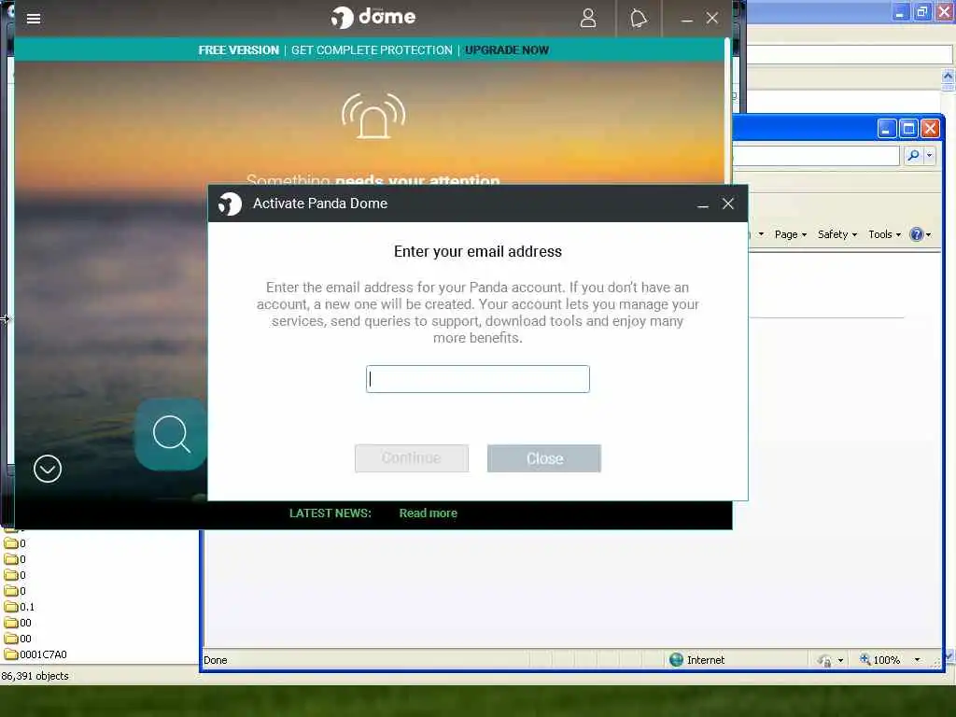Click Enter your email address heading
This screenshot has width=956, height=717.
(478, 252)
